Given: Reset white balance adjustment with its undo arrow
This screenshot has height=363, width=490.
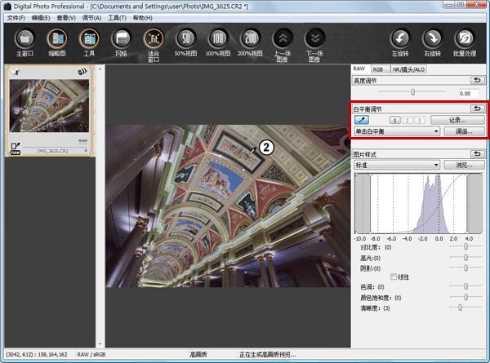Looking at the screenshot, I should (478, 108).
